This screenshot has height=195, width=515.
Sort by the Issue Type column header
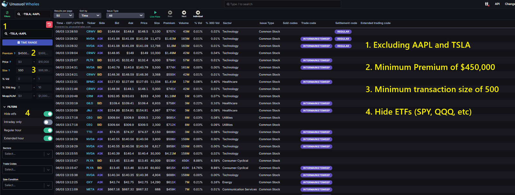click(267, 23)
